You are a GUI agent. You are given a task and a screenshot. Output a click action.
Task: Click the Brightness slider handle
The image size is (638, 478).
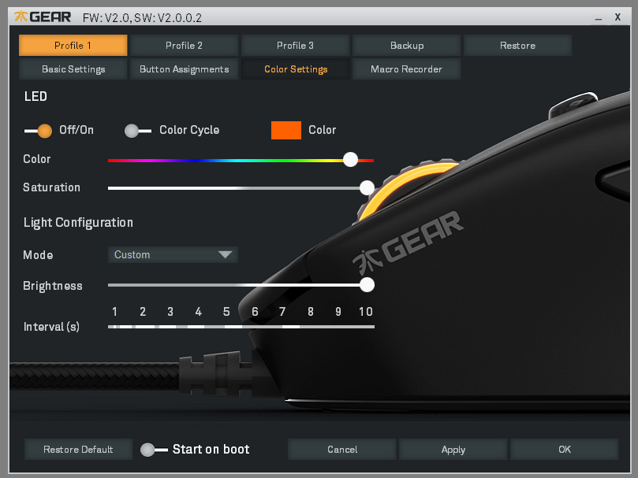[367, 285]
